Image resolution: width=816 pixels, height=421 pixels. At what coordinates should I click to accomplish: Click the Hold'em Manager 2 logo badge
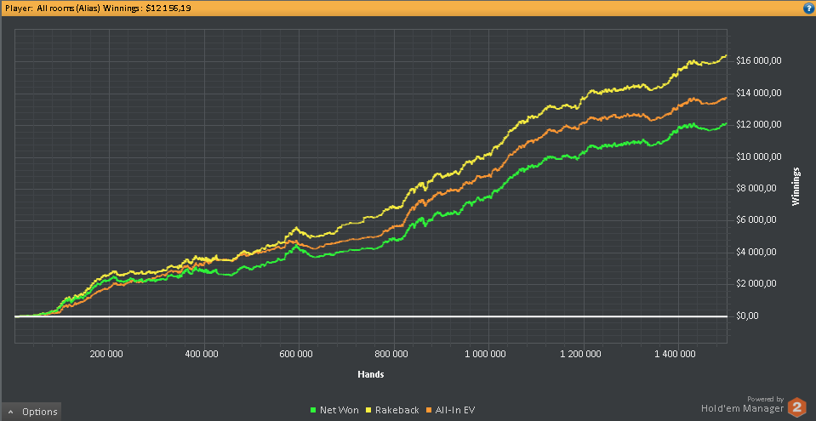point(796,407)
